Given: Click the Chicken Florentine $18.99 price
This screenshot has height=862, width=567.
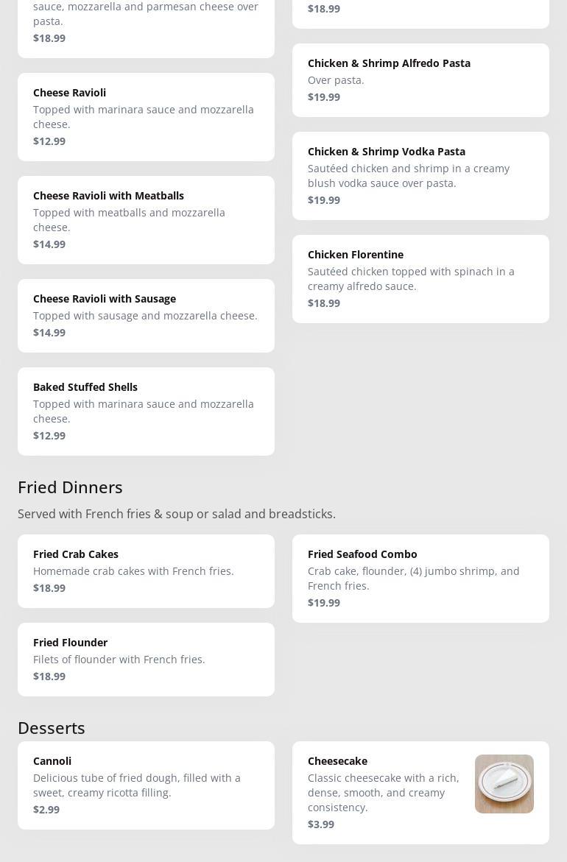Looking at the screenshot, I should (x=323, y=303).
